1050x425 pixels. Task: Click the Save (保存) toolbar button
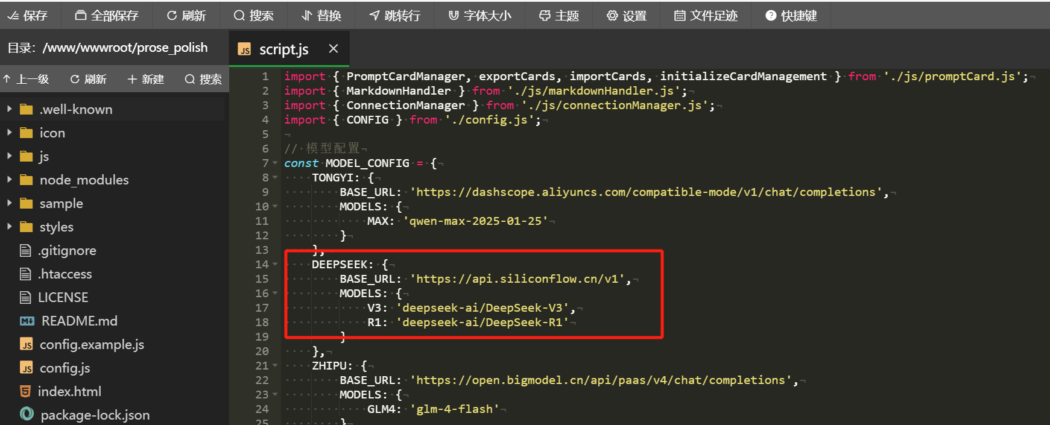[x=28, y=16]
